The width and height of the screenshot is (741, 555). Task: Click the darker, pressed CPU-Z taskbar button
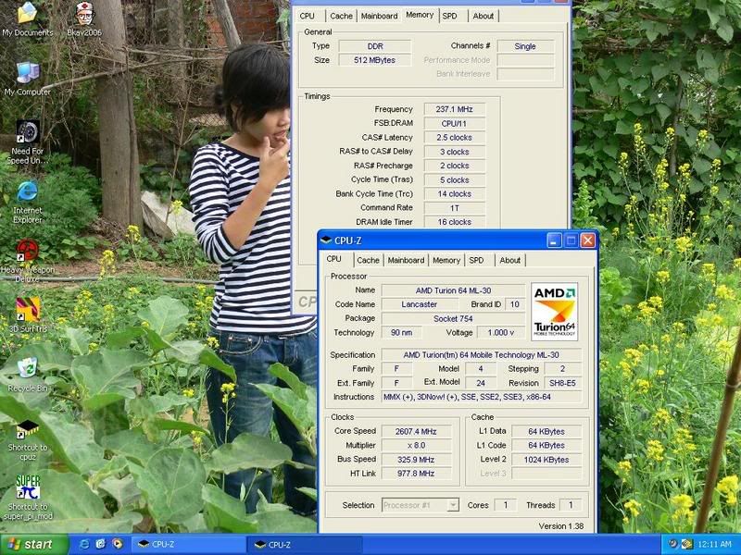click(x=305, y=545)
